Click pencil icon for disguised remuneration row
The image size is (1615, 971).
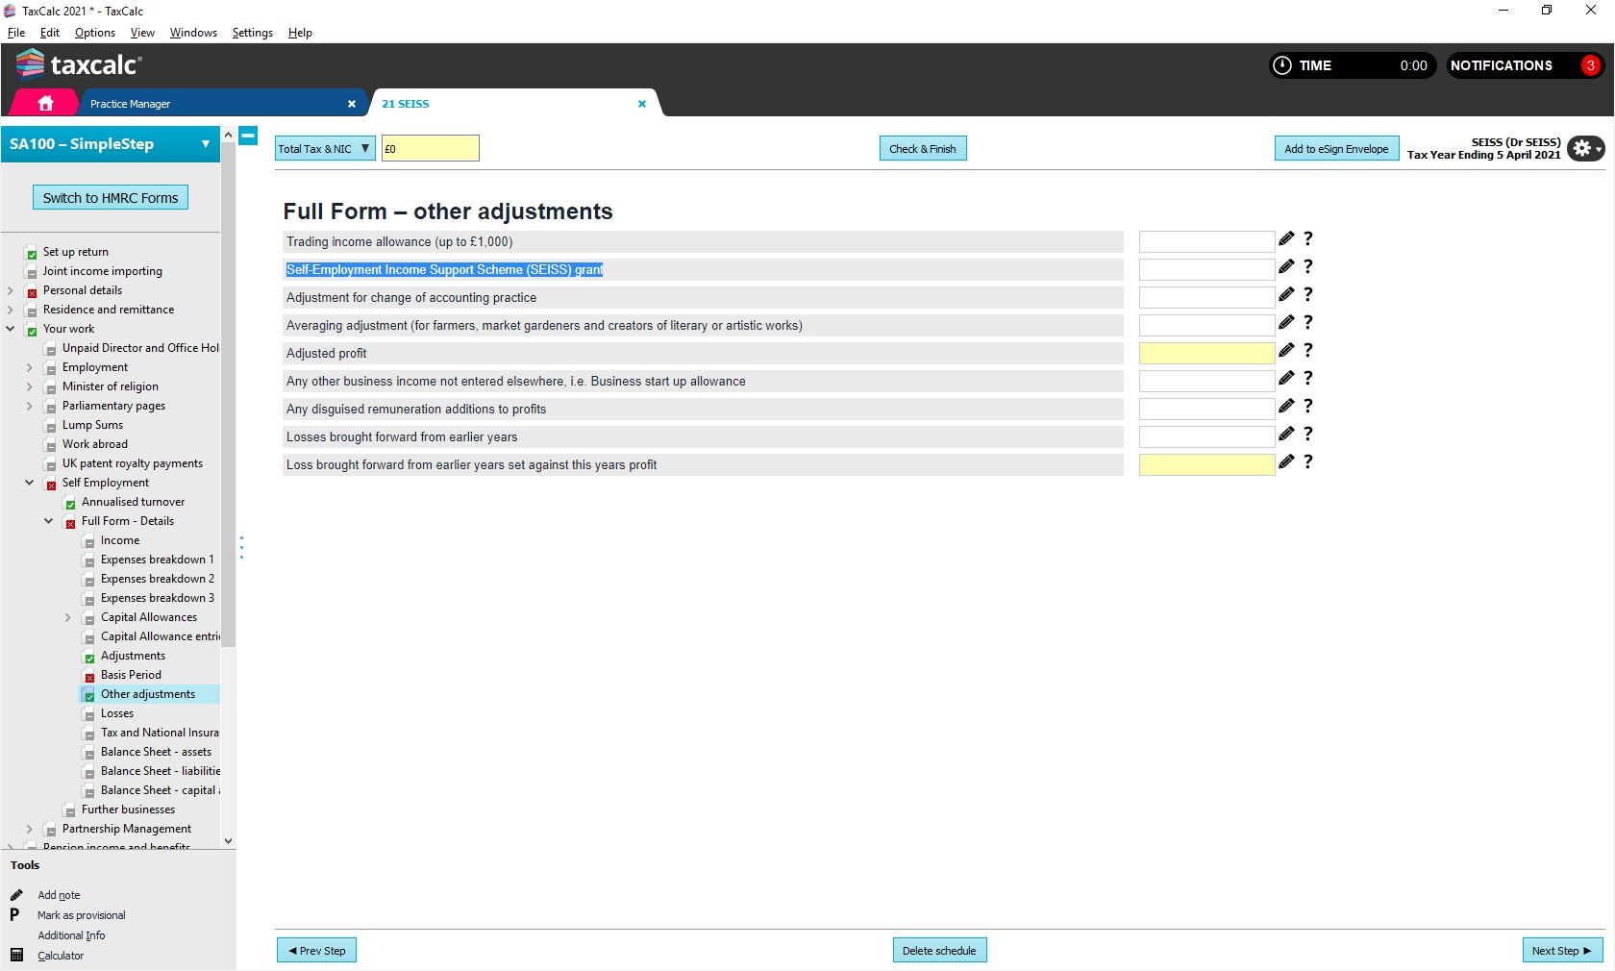1286,406
